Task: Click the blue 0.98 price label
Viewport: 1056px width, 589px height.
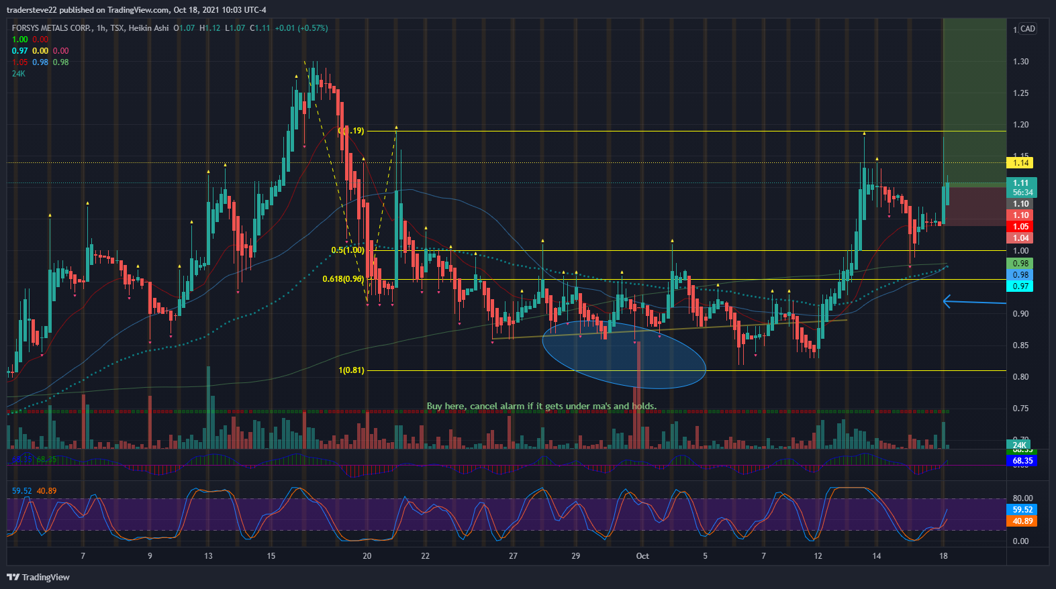Action: tap(1020, 275)
